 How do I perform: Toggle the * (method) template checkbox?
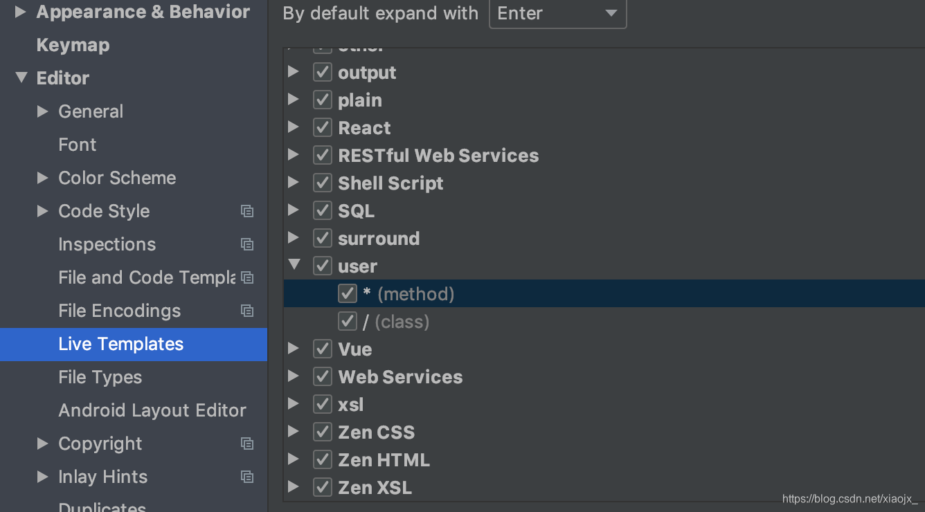pyautogui.click(x=348, y=293)
